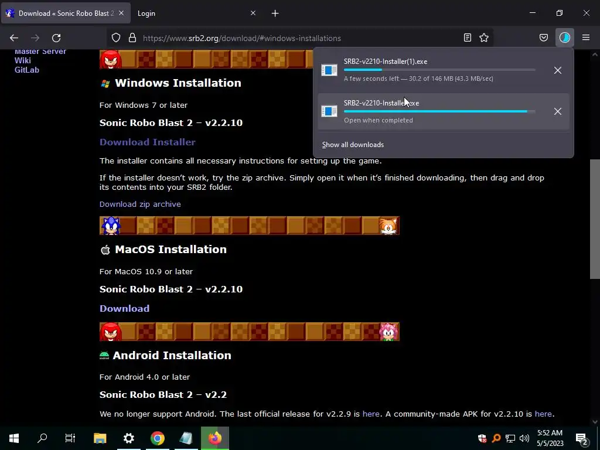Viewport: 600px width, 450px height.
Task: Open the network tray icon
Action: coord(510,438)
